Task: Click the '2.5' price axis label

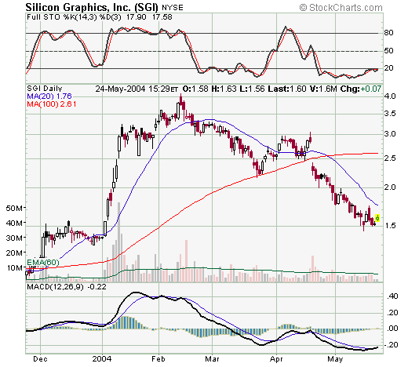Action: pyautogui.click(x=390, y=158)
